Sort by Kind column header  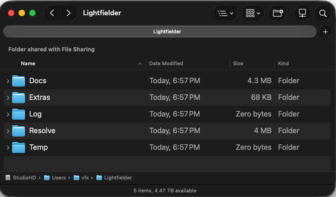coord(283,63)
